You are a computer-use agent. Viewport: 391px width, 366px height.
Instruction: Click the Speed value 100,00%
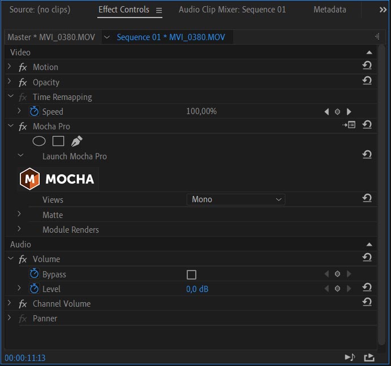click(x=201, y=111)
